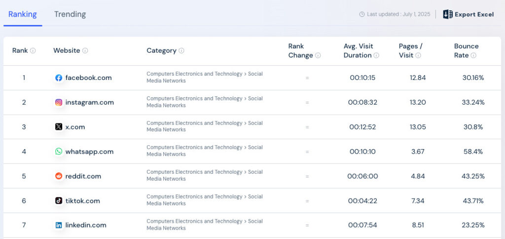The height and width of the screenshot is (239, 505).
Task: Click the info icon beside Rank header
Action: click(33, 51)
